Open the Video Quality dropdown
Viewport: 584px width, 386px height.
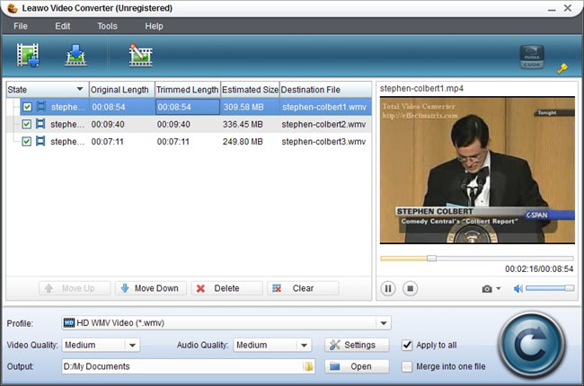tap(132, 345)
